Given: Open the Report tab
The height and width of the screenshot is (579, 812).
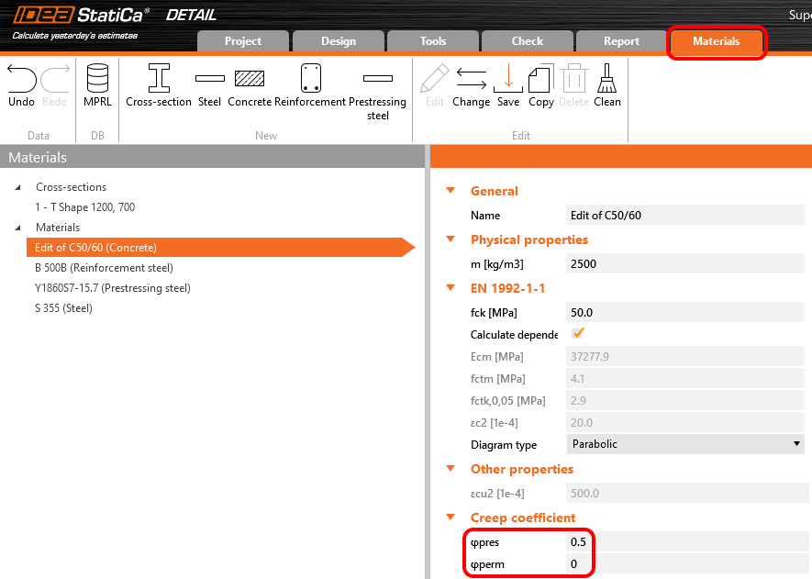Looking at the screenshot, I should tap(621, 41).
